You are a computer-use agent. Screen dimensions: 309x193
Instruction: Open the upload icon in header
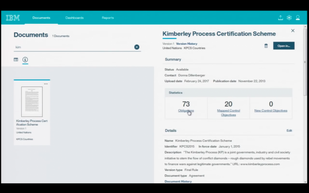pos(281,17)
